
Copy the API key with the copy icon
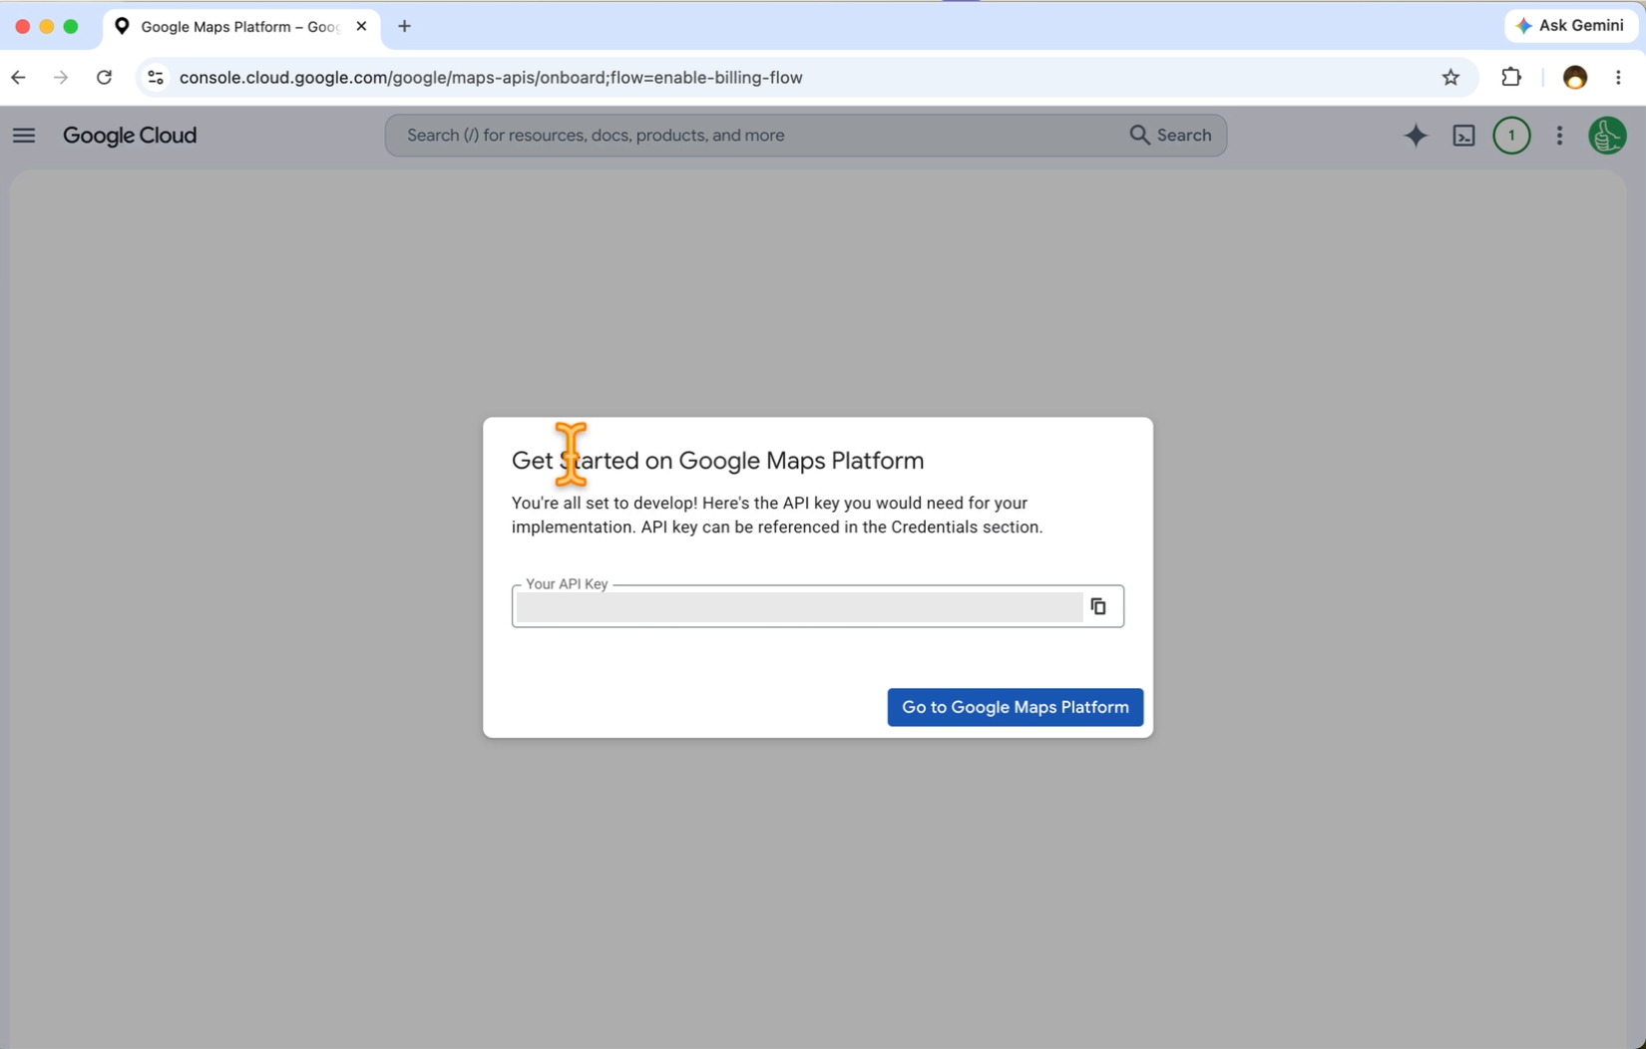click(1098, 606)
